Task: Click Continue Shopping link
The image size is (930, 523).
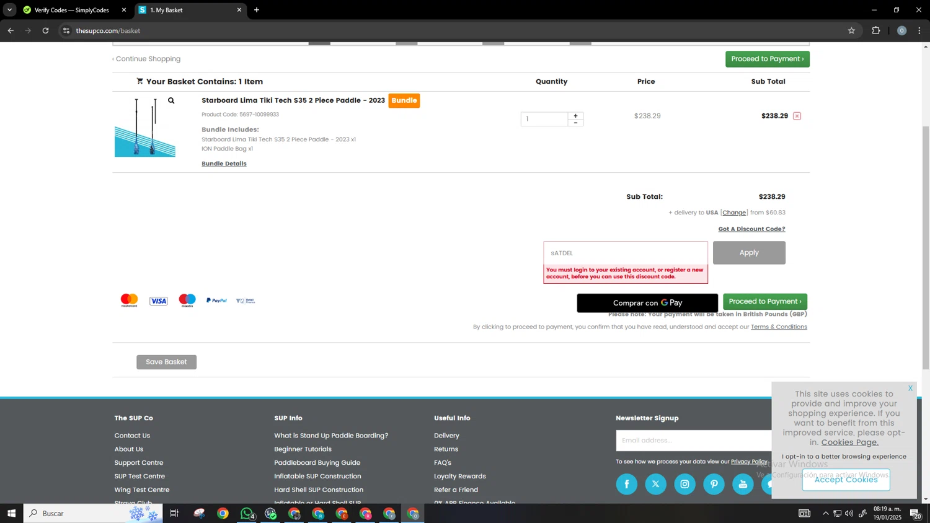Action: click(x=146, y=59)
